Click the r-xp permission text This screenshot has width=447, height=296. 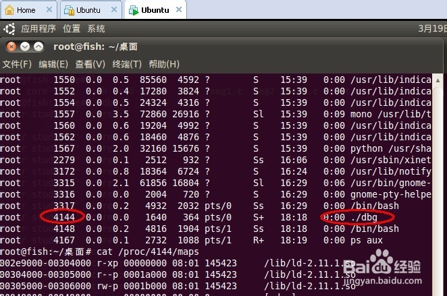107,264
